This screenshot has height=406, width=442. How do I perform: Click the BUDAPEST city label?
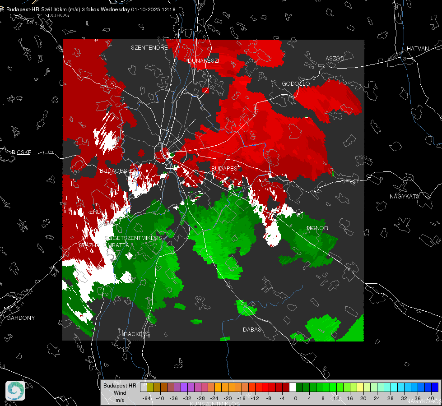coord(226,168)
